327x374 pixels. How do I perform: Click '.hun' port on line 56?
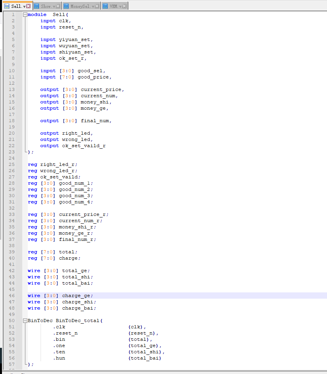click(x=59, y=358)
